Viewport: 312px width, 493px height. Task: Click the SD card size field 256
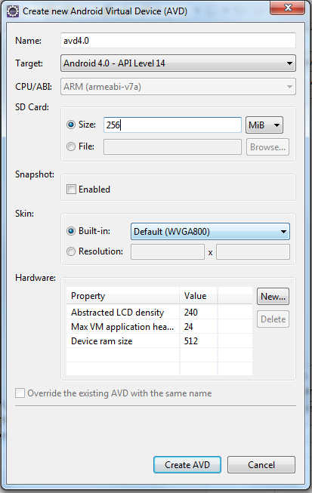click(172, 125)
